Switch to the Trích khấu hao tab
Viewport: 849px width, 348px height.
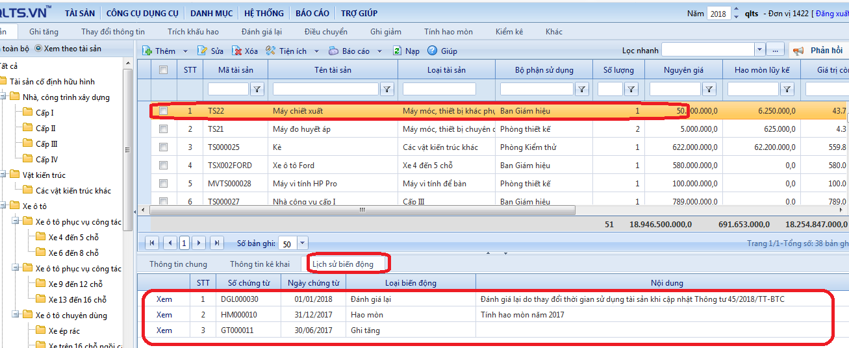(x=193, y=32)
